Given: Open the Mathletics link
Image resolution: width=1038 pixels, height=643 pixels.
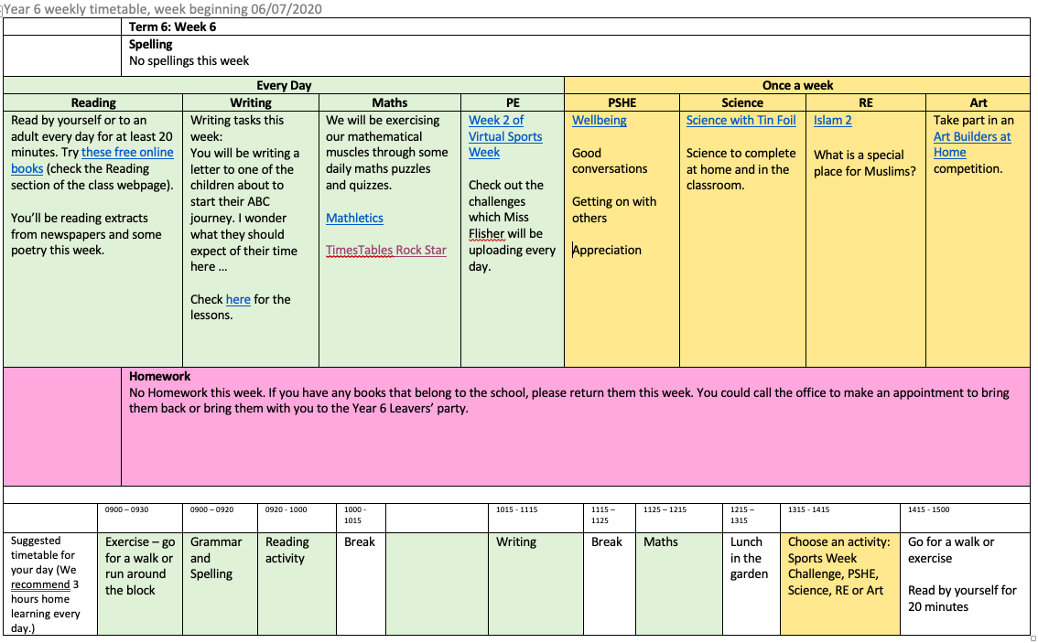Looking at the screenshot, I should coord(354,218).
